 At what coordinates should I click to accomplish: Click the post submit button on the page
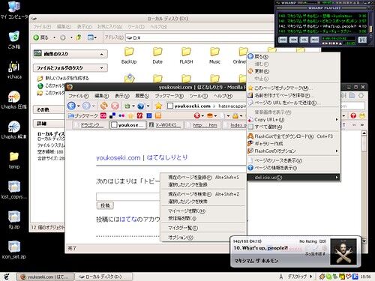105,205
